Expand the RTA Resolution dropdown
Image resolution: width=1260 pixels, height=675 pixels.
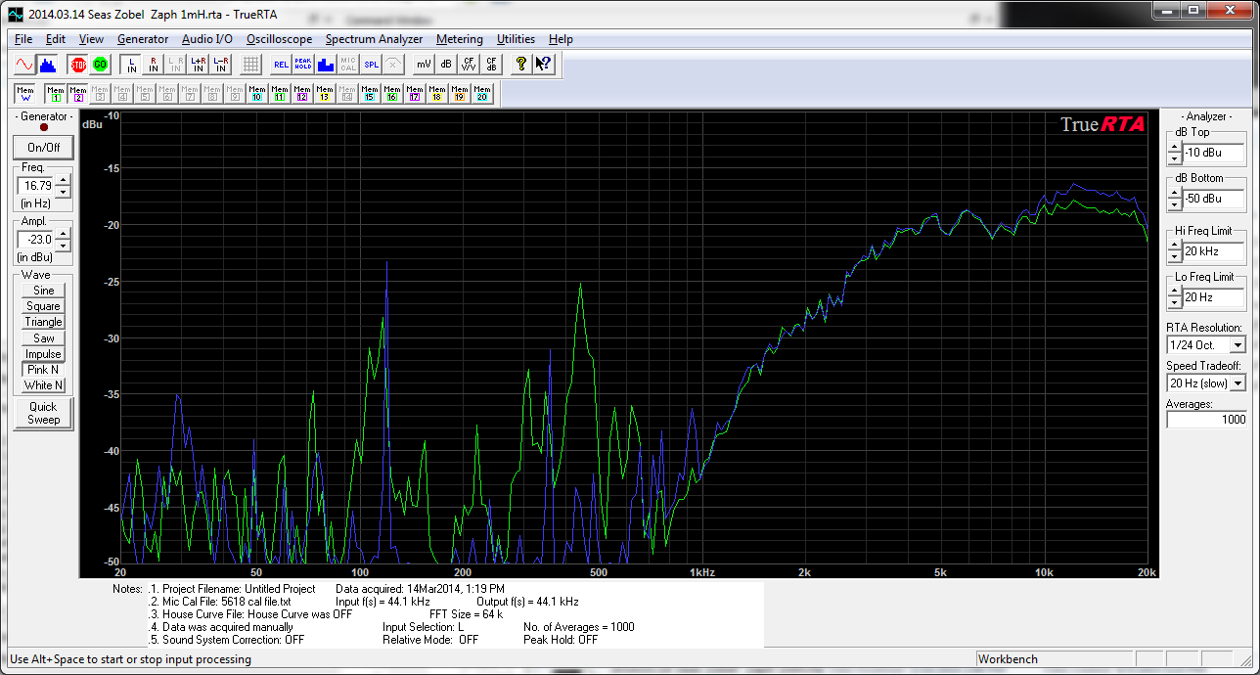click(1238, 345)
